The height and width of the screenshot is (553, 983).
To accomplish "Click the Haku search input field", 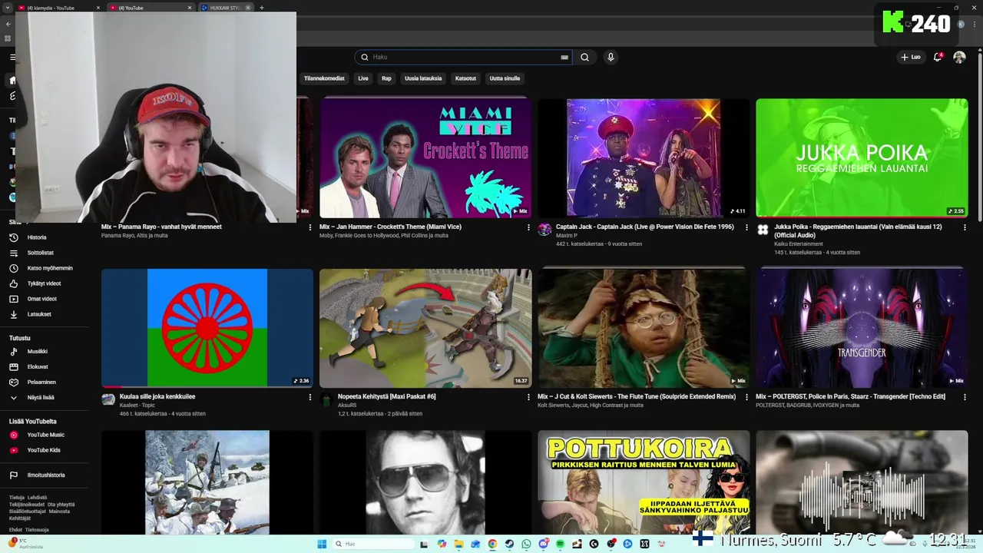I will click(465, 57).
